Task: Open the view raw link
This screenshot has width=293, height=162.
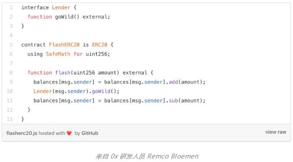Action: 276,132
